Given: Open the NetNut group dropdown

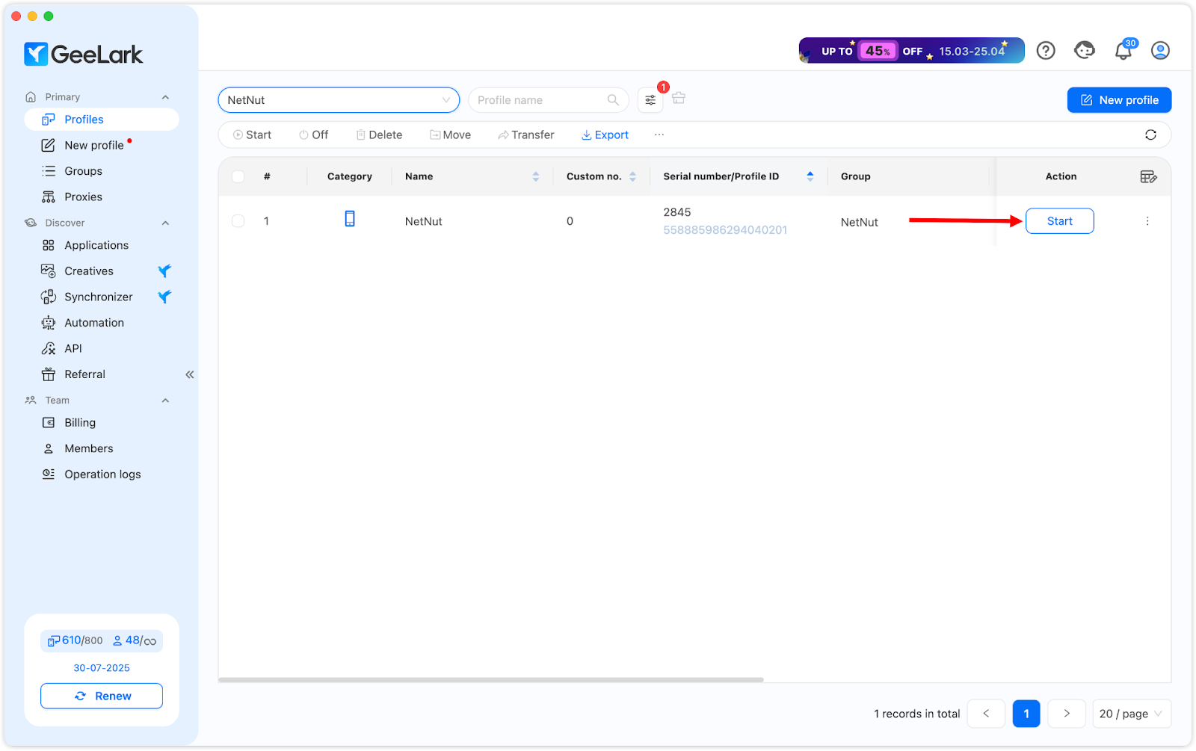Looking at the screenshot, I should pos(339,100).
